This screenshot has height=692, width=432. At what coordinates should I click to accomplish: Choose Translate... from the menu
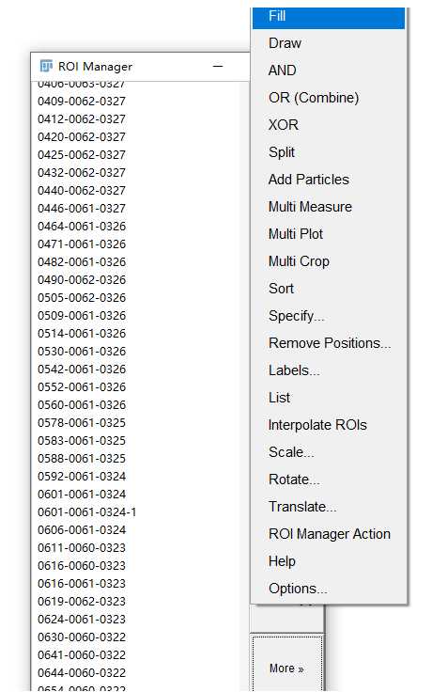tap(329, 507)
